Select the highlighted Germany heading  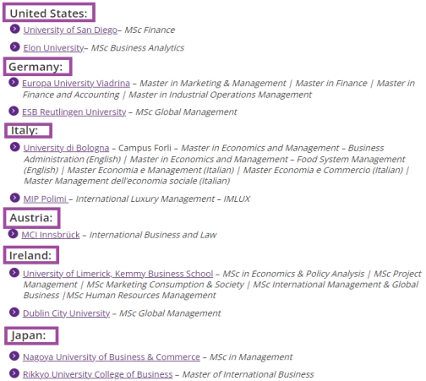coord(38,67)
